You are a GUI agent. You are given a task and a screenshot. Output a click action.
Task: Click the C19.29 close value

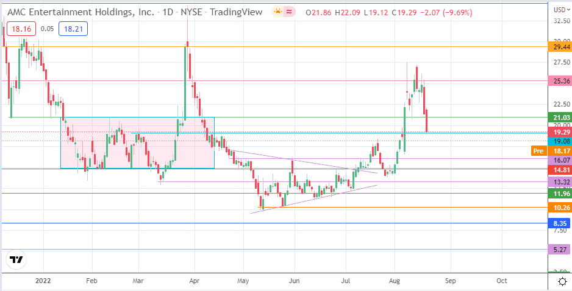click(x=404, y=13)
